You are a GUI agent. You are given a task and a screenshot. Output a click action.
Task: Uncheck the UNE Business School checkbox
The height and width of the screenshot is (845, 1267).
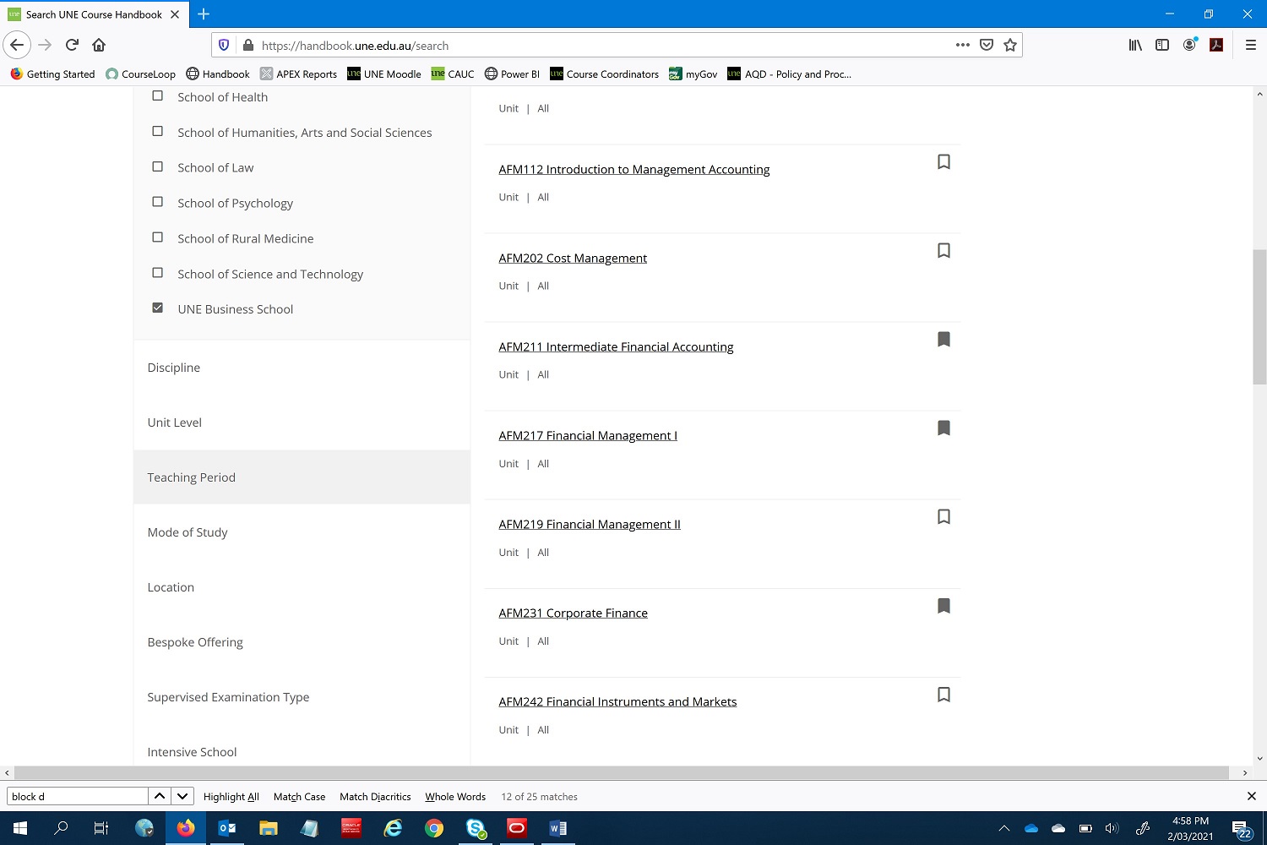tap(157, 308)
